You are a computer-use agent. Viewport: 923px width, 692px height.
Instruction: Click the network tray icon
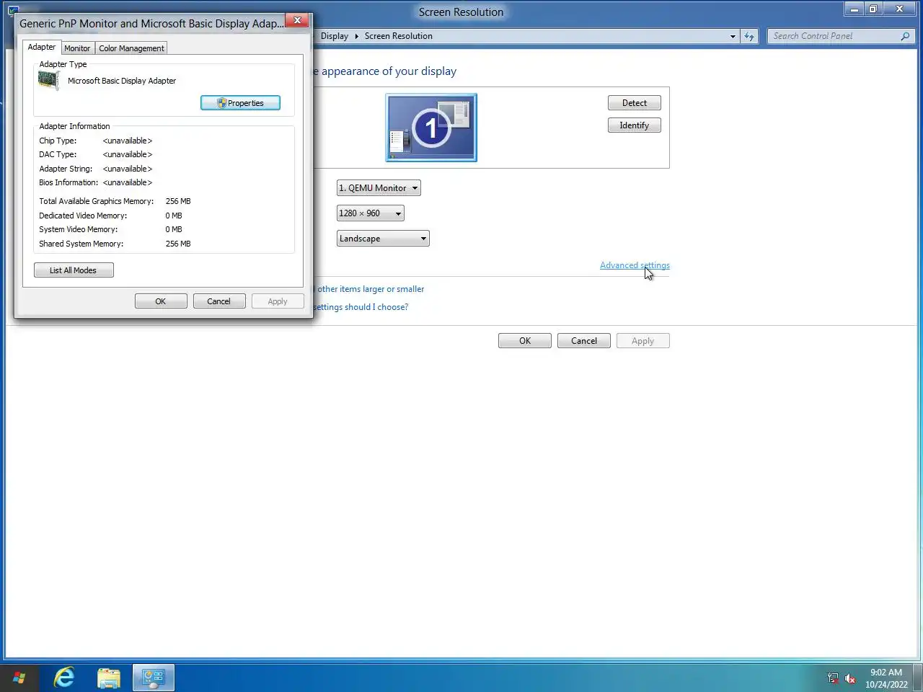(833, 678)
